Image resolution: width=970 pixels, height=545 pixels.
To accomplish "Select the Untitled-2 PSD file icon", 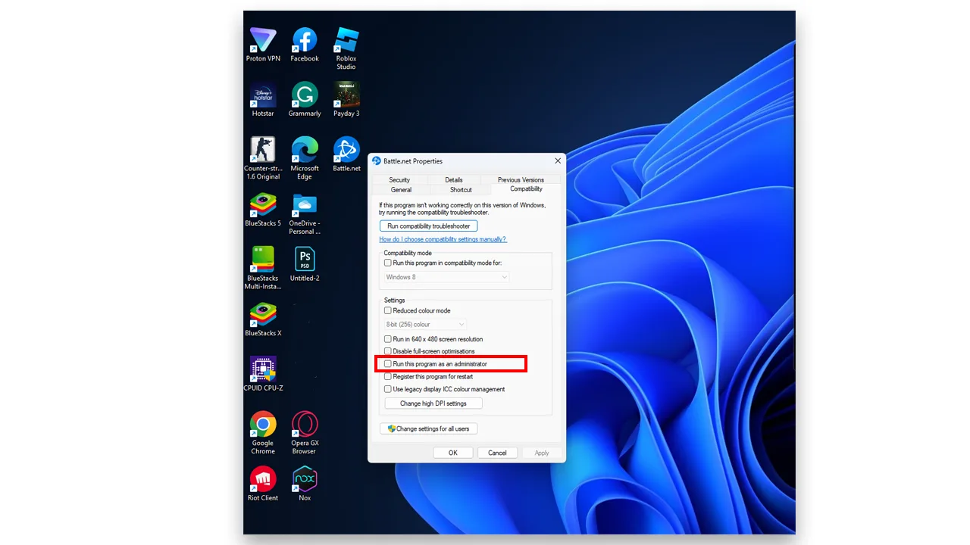I will 305,264.
